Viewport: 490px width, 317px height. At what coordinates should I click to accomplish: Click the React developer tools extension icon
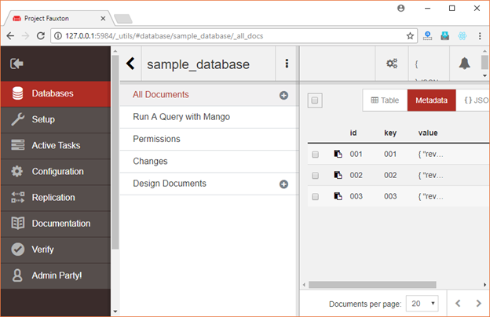pyautogui.click(x=462, y=36)
